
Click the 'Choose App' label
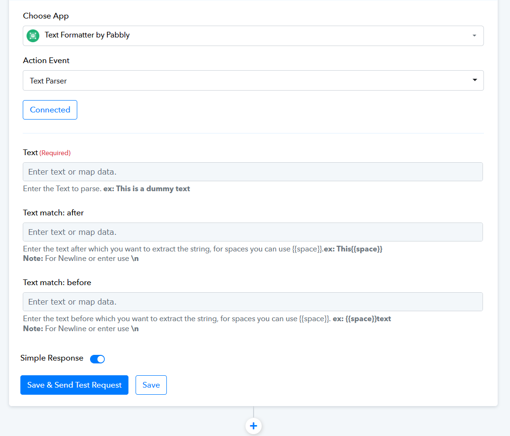click(x=46, y=16)
